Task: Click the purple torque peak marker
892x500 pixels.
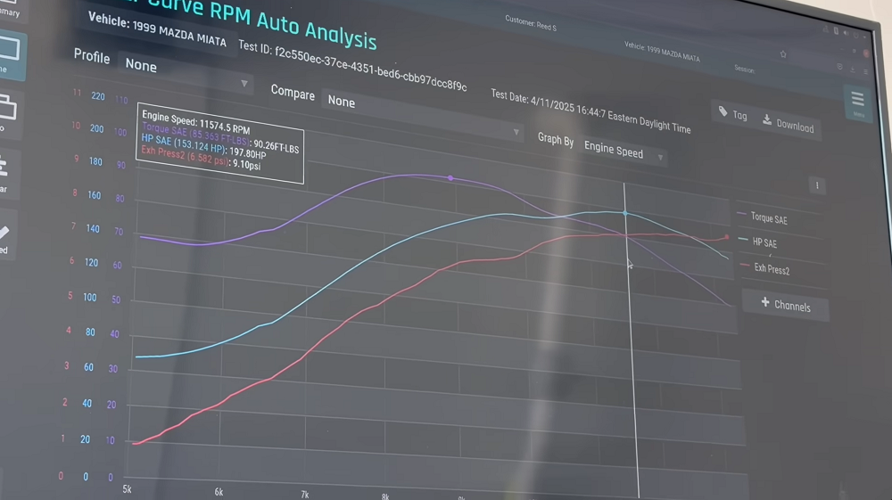Action: pyautogui.click(x=450, y=178)
